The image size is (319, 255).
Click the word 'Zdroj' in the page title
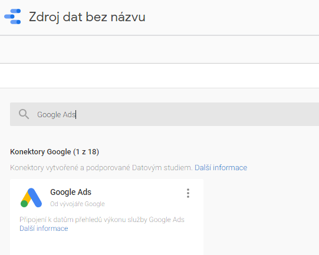tap(44, 17)
